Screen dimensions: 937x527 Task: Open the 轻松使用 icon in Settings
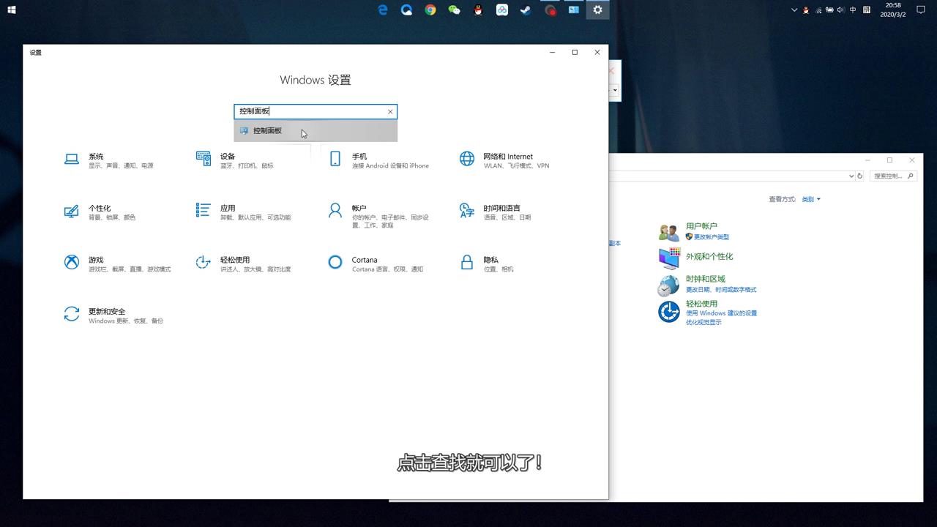(x=203, y=262)
